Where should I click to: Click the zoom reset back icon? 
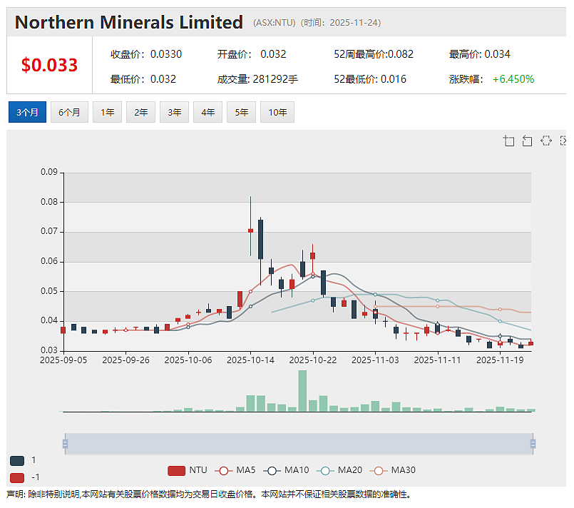pyautogui.click(x=527, y=141)
